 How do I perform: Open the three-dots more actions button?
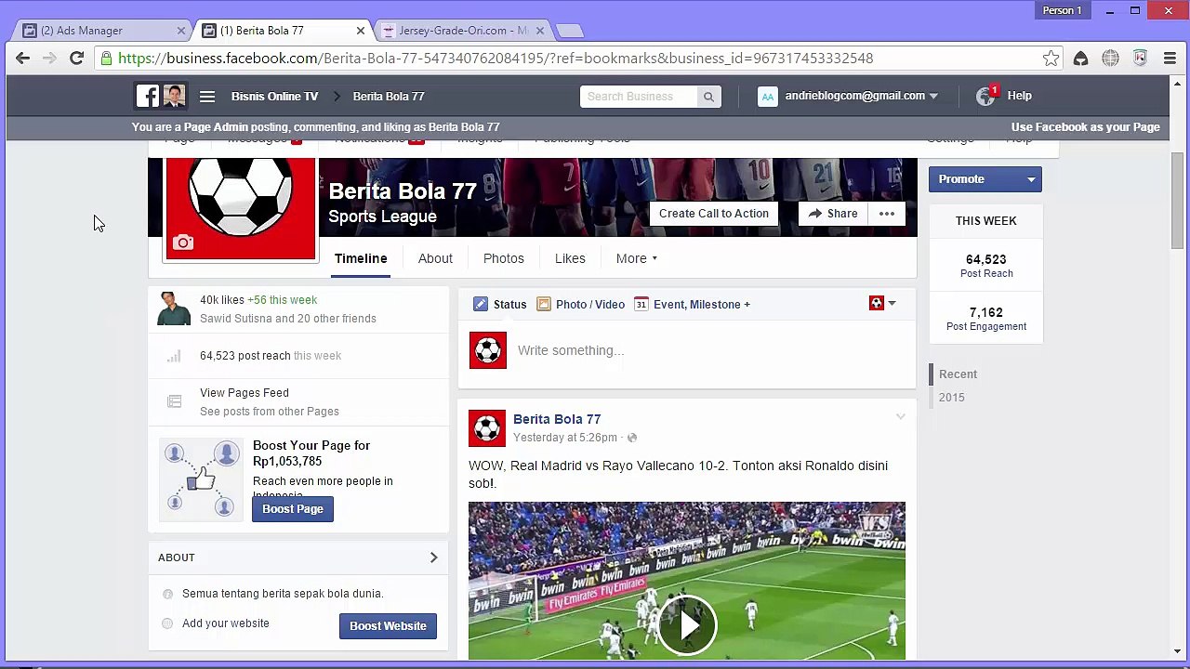887,214
